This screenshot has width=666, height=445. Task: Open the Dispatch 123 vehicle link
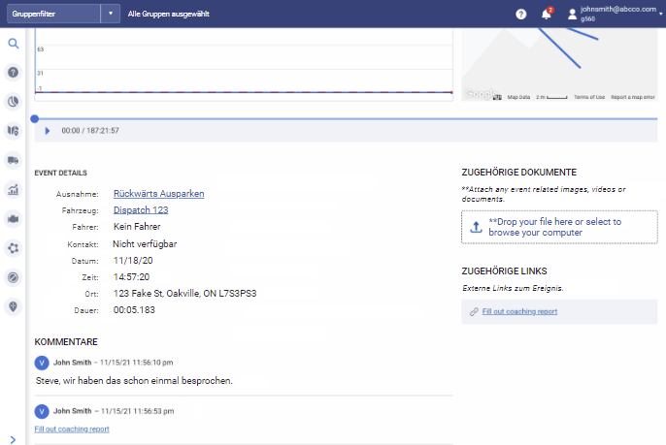(x=141, y=209)
